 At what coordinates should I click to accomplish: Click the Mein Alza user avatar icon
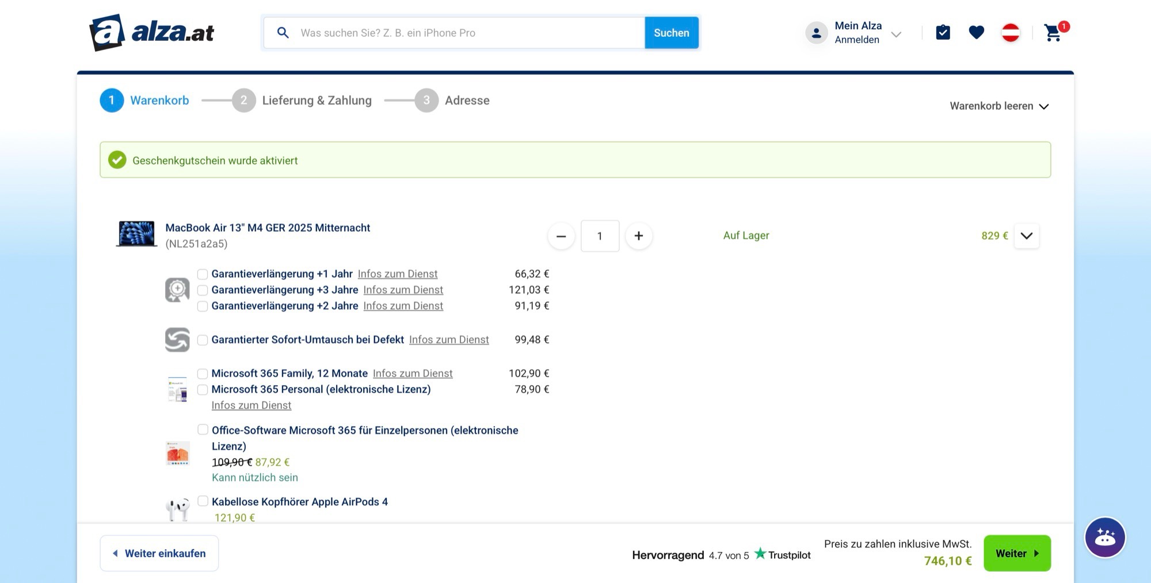coord(816,33)
